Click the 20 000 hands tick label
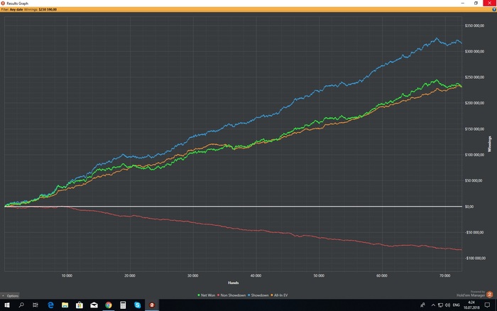The image size is (497, 311). coord(130,275)
